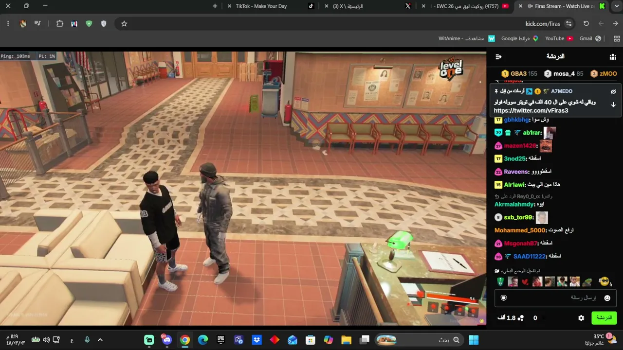Show hidden system tray icons
The height and width of the screenshot is (350, 623).
click(100, 340)
